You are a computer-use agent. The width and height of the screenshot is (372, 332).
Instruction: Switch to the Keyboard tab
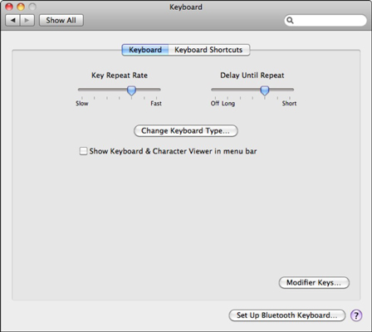[x=145, y=50]
